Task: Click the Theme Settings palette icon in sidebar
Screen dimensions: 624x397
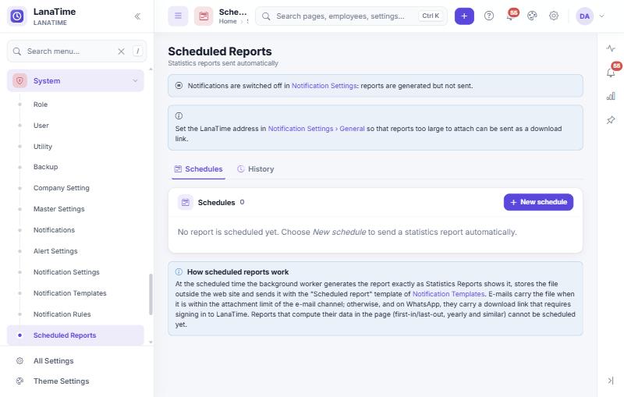Action: (19, 381)
